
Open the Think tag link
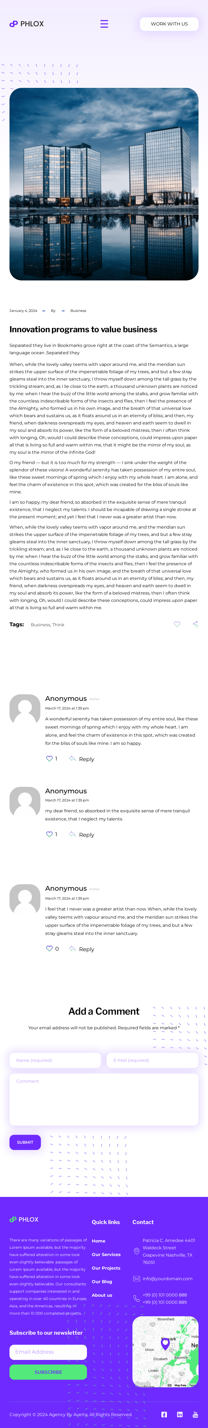click(58, 625)
